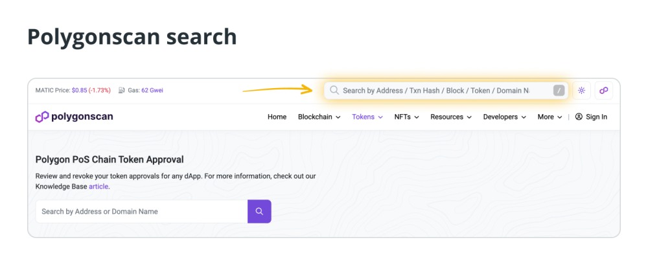Focus the Search by Address or Domain Name field
648x263 pixels.
[x=142, y=211]
